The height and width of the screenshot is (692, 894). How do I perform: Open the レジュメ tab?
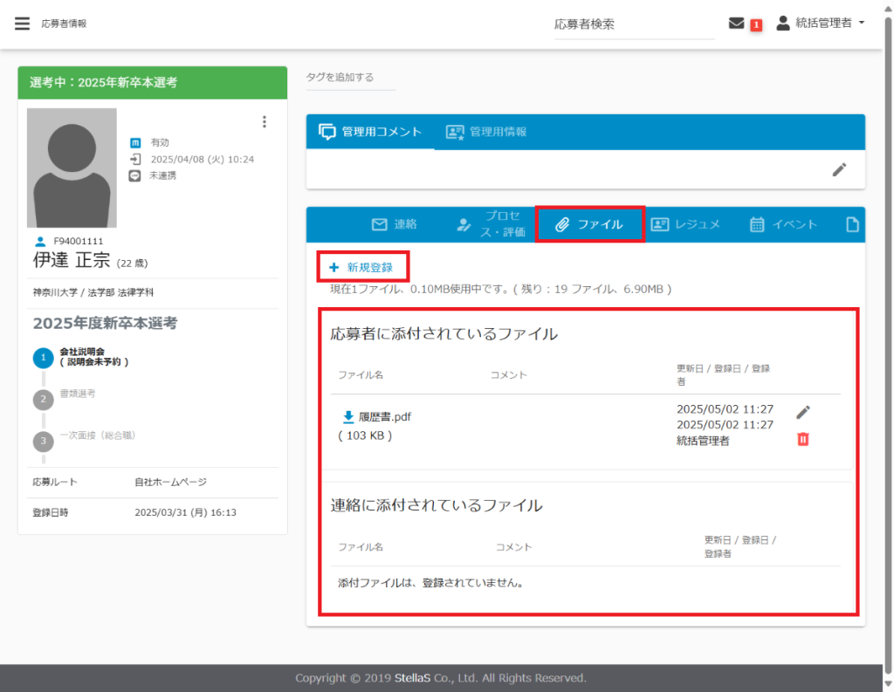click(685, 224)
